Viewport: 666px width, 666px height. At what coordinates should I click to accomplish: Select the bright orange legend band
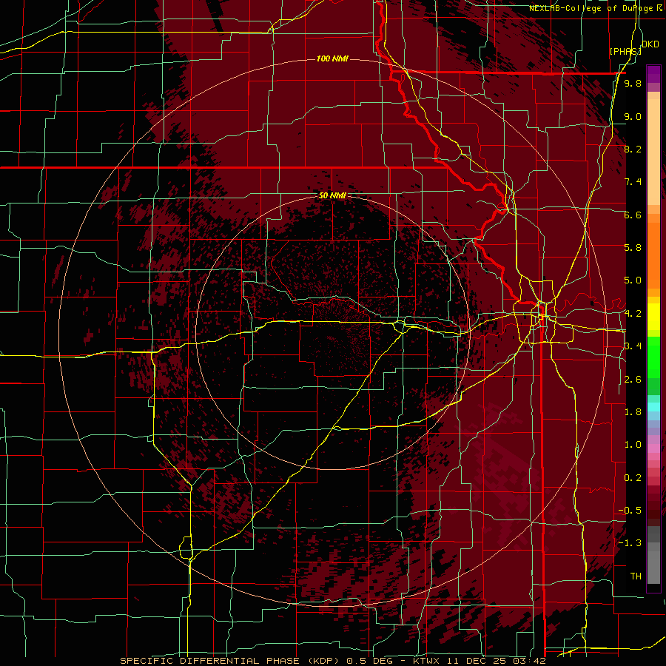coord(653,255)
